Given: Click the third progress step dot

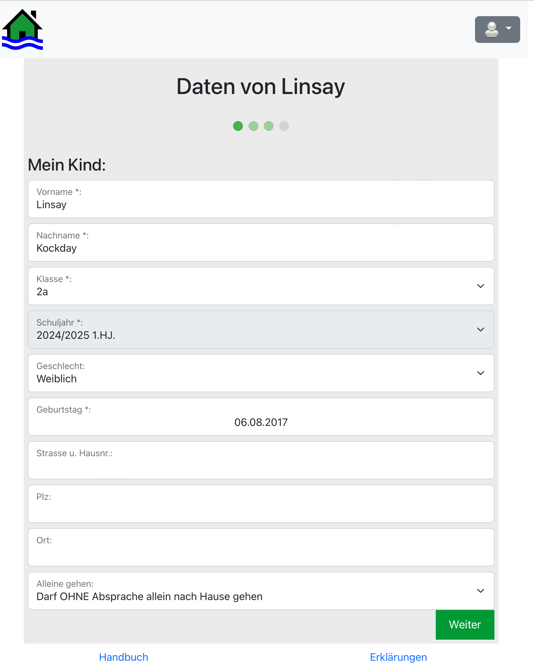Looking at the screenshot, I should coord(268,126).
